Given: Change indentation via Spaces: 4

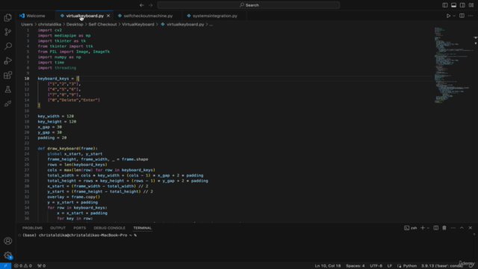Looking at the screenshot, I should (356, 266).
